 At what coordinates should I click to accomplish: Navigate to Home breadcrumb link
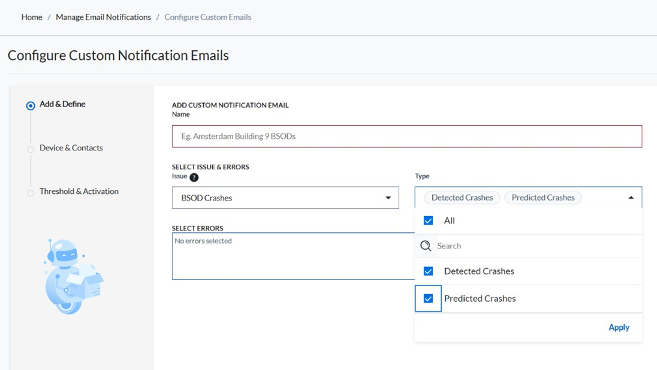tap(32, 17)
